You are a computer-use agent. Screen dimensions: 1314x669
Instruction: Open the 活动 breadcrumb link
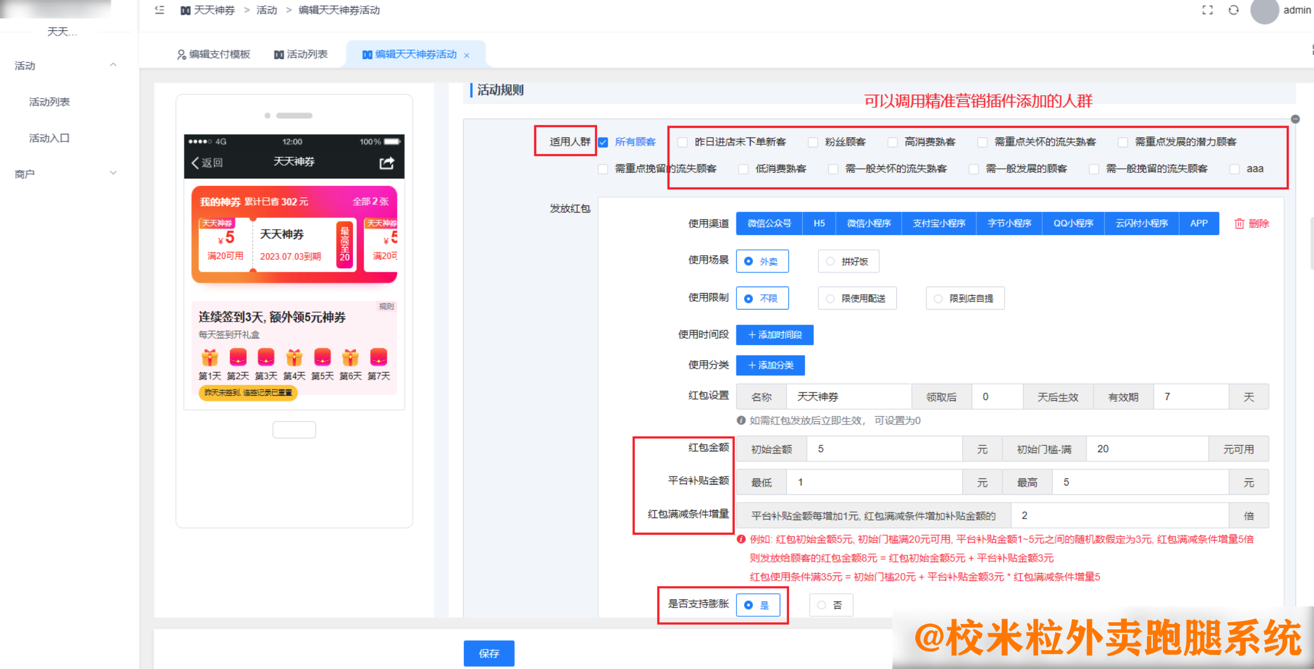[267, 10]
